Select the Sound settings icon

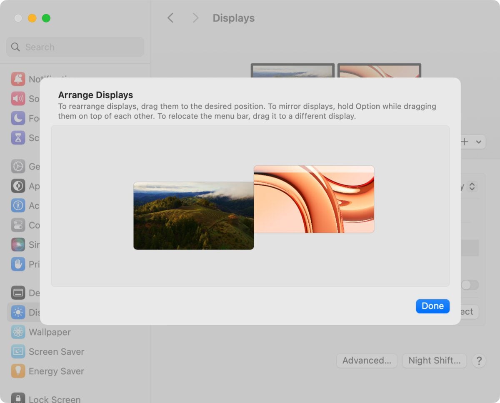[x=18, y=99]
